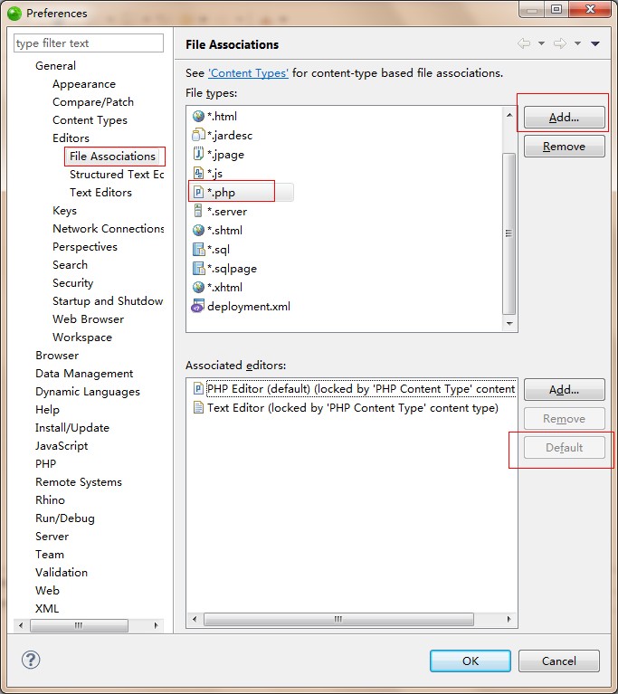The image size is (618, 694).
Task: Click the forward navigation arrow icon
Action: (560, 43)
